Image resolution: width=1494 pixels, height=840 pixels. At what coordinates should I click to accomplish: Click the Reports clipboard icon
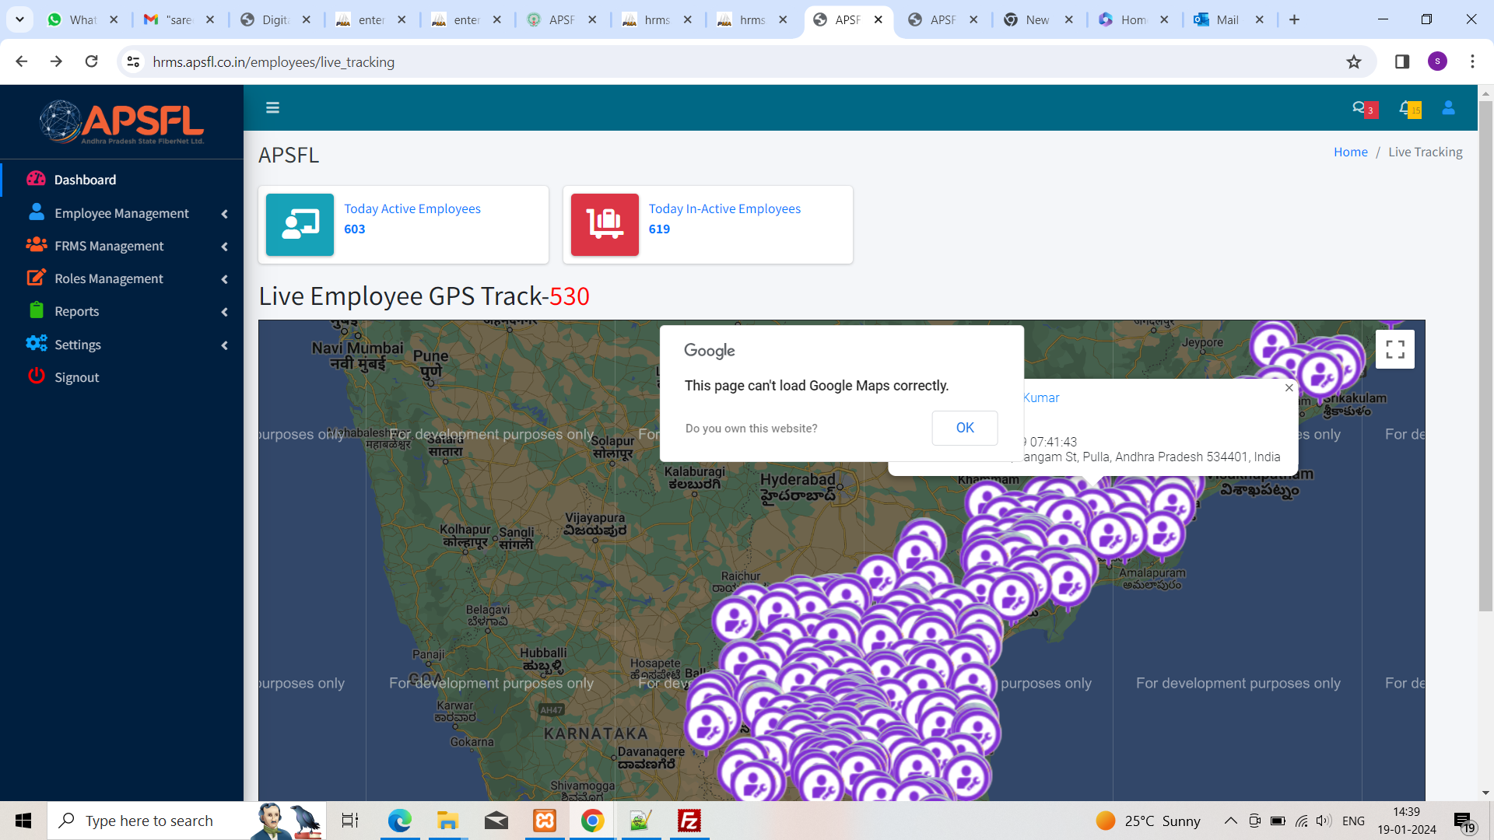(36, 310)
